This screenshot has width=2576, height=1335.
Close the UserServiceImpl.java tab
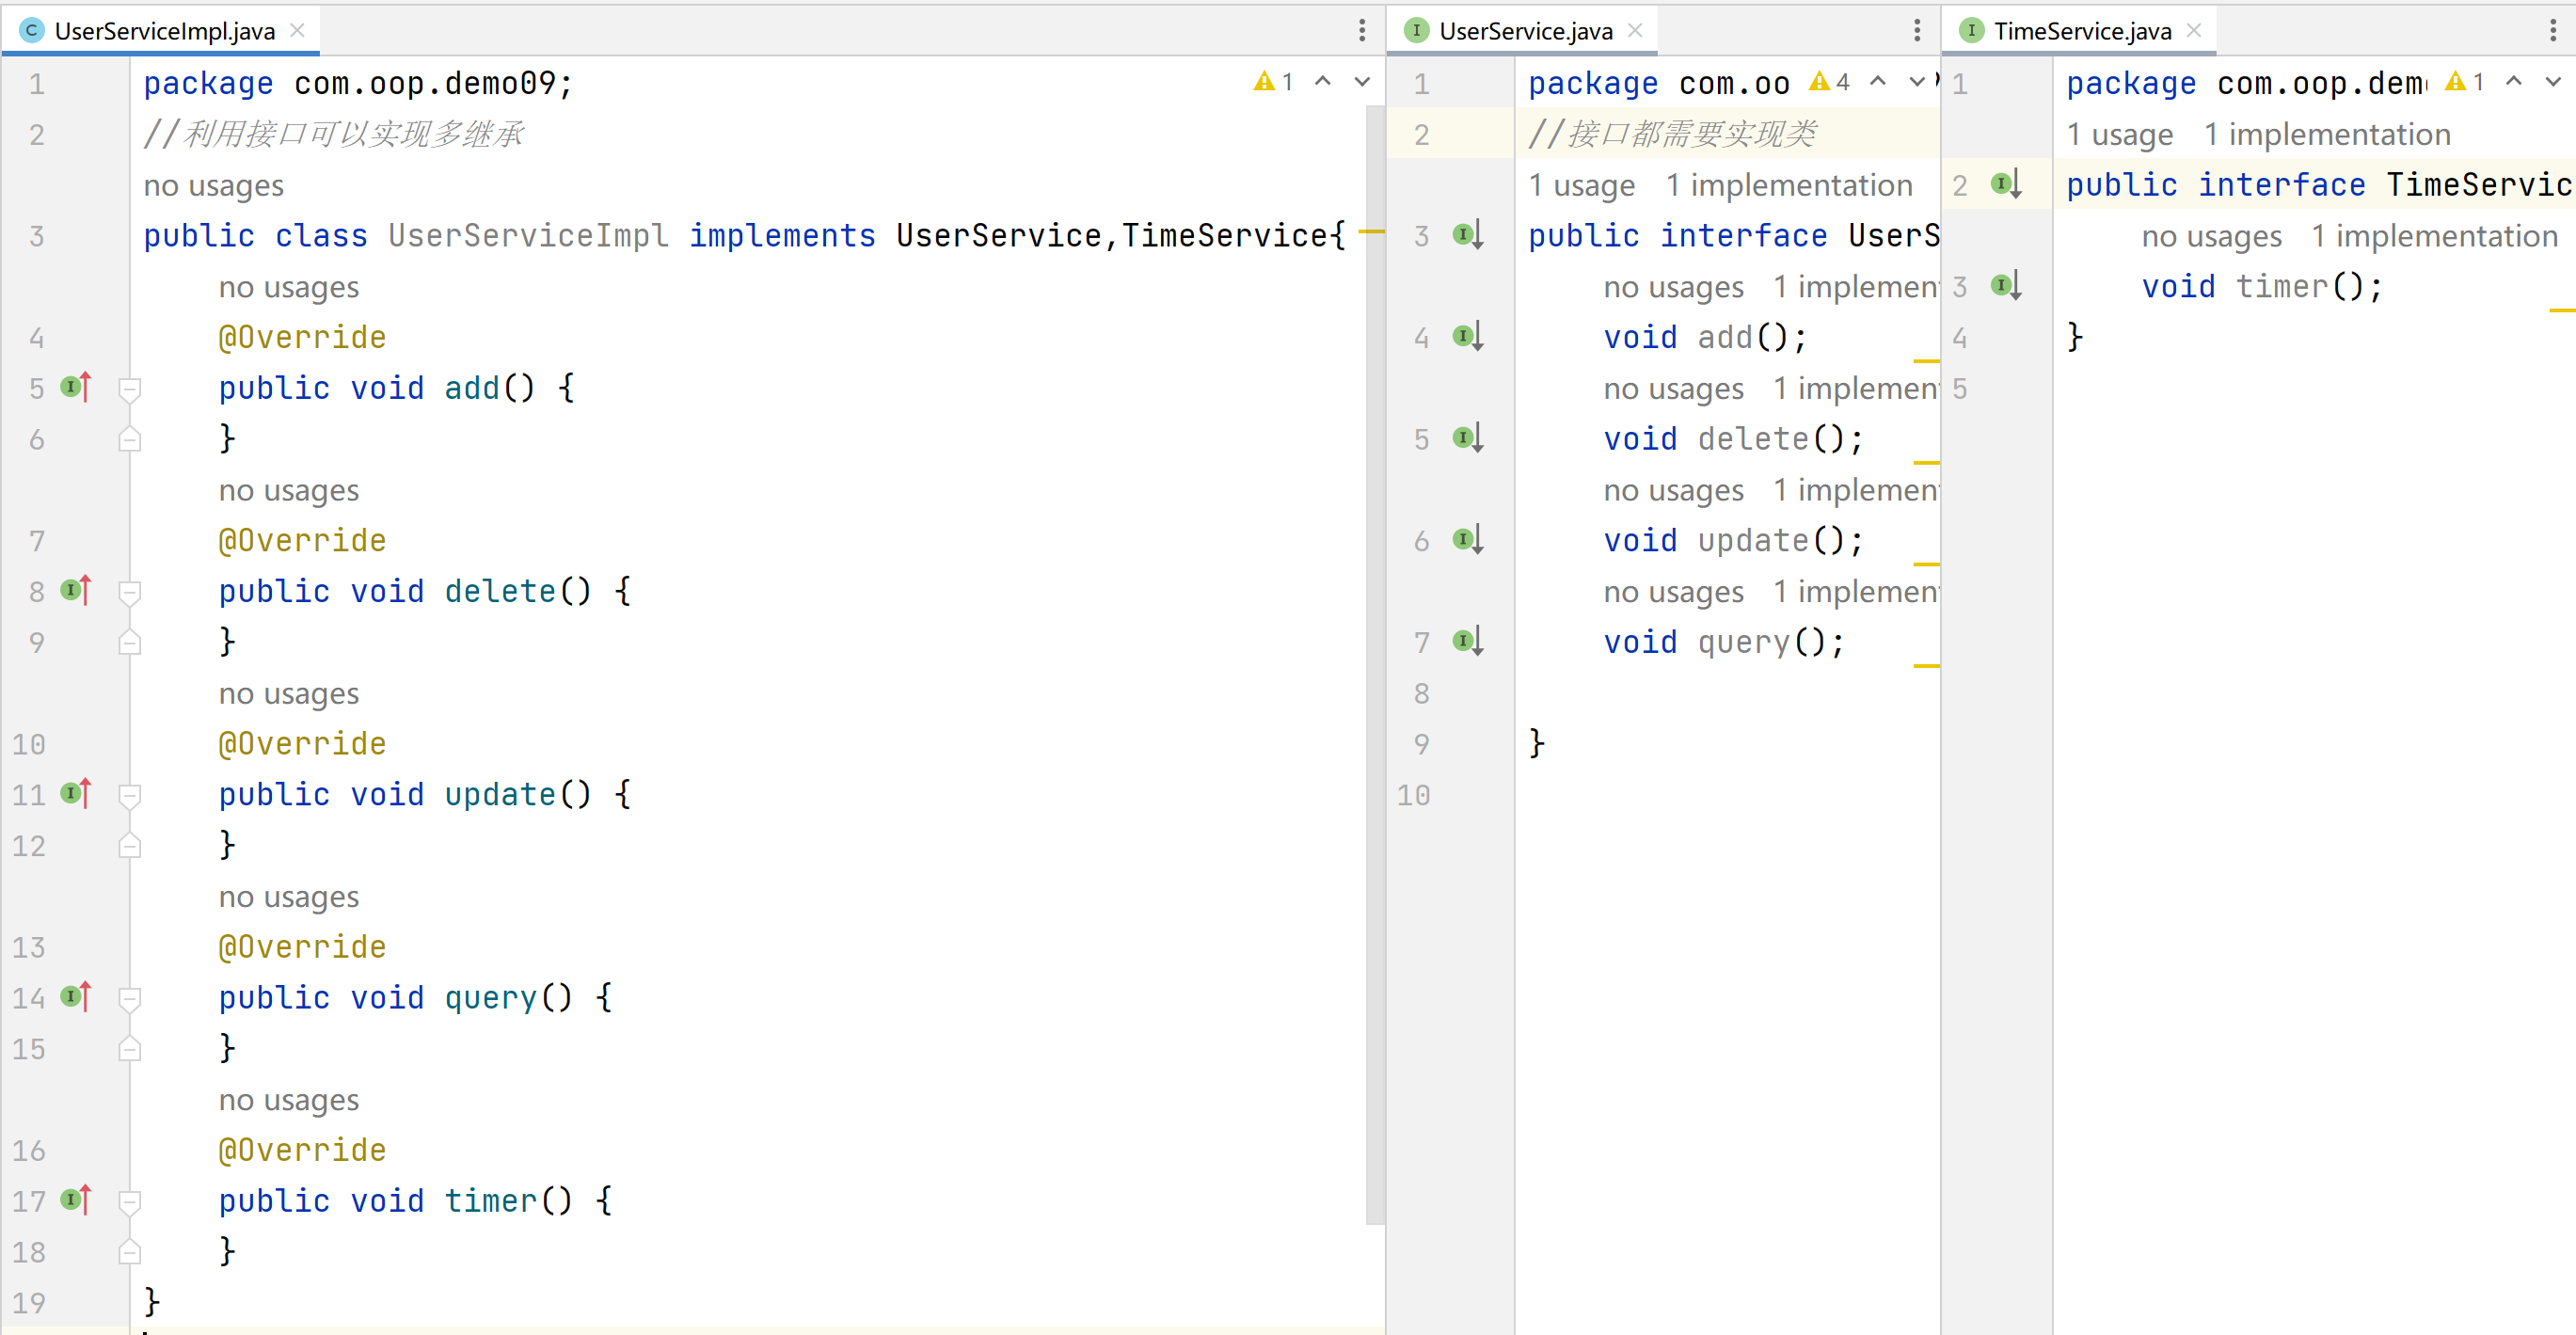click(x=297, y=31)
